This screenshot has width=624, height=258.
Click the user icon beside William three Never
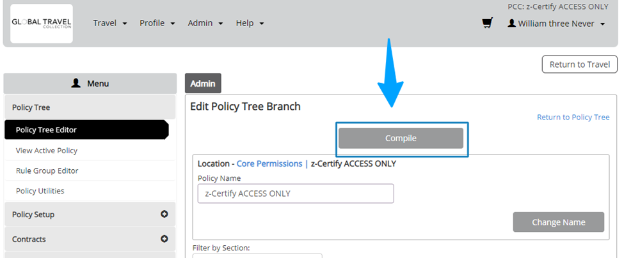coord(512,24)
